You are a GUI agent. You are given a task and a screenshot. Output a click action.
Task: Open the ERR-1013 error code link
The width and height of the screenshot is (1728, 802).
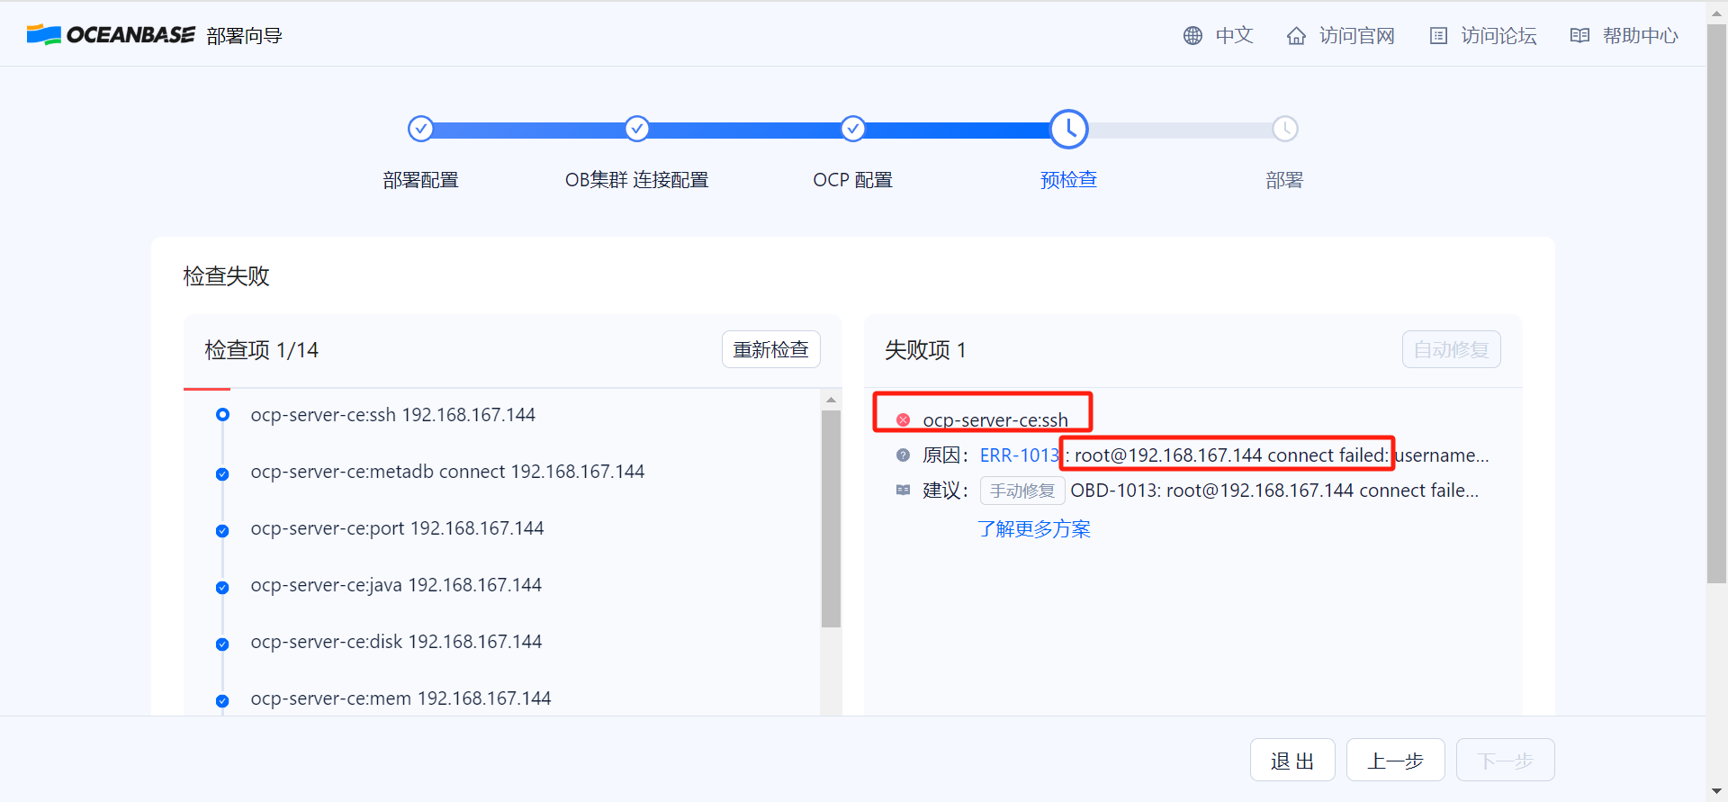coord(1020,455)
